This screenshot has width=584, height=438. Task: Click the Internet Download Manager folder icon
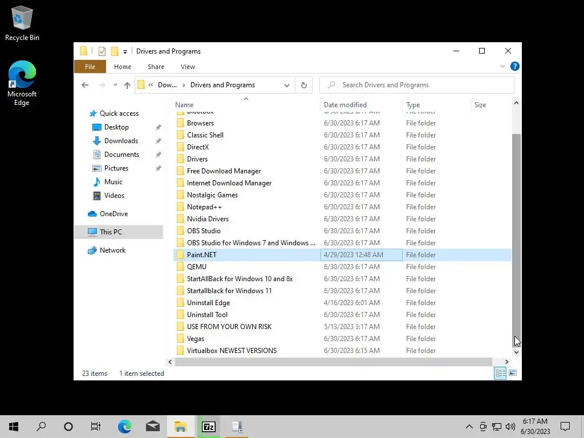coord(180,183)
